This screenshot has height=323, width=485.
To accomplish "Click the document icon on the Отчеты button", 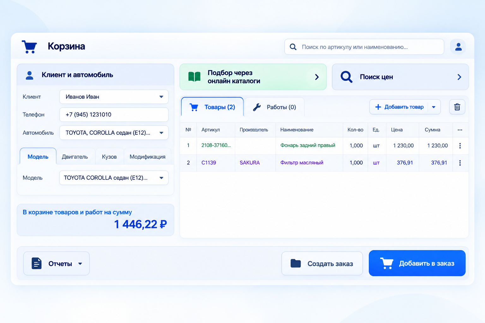I will click(37, 263).
